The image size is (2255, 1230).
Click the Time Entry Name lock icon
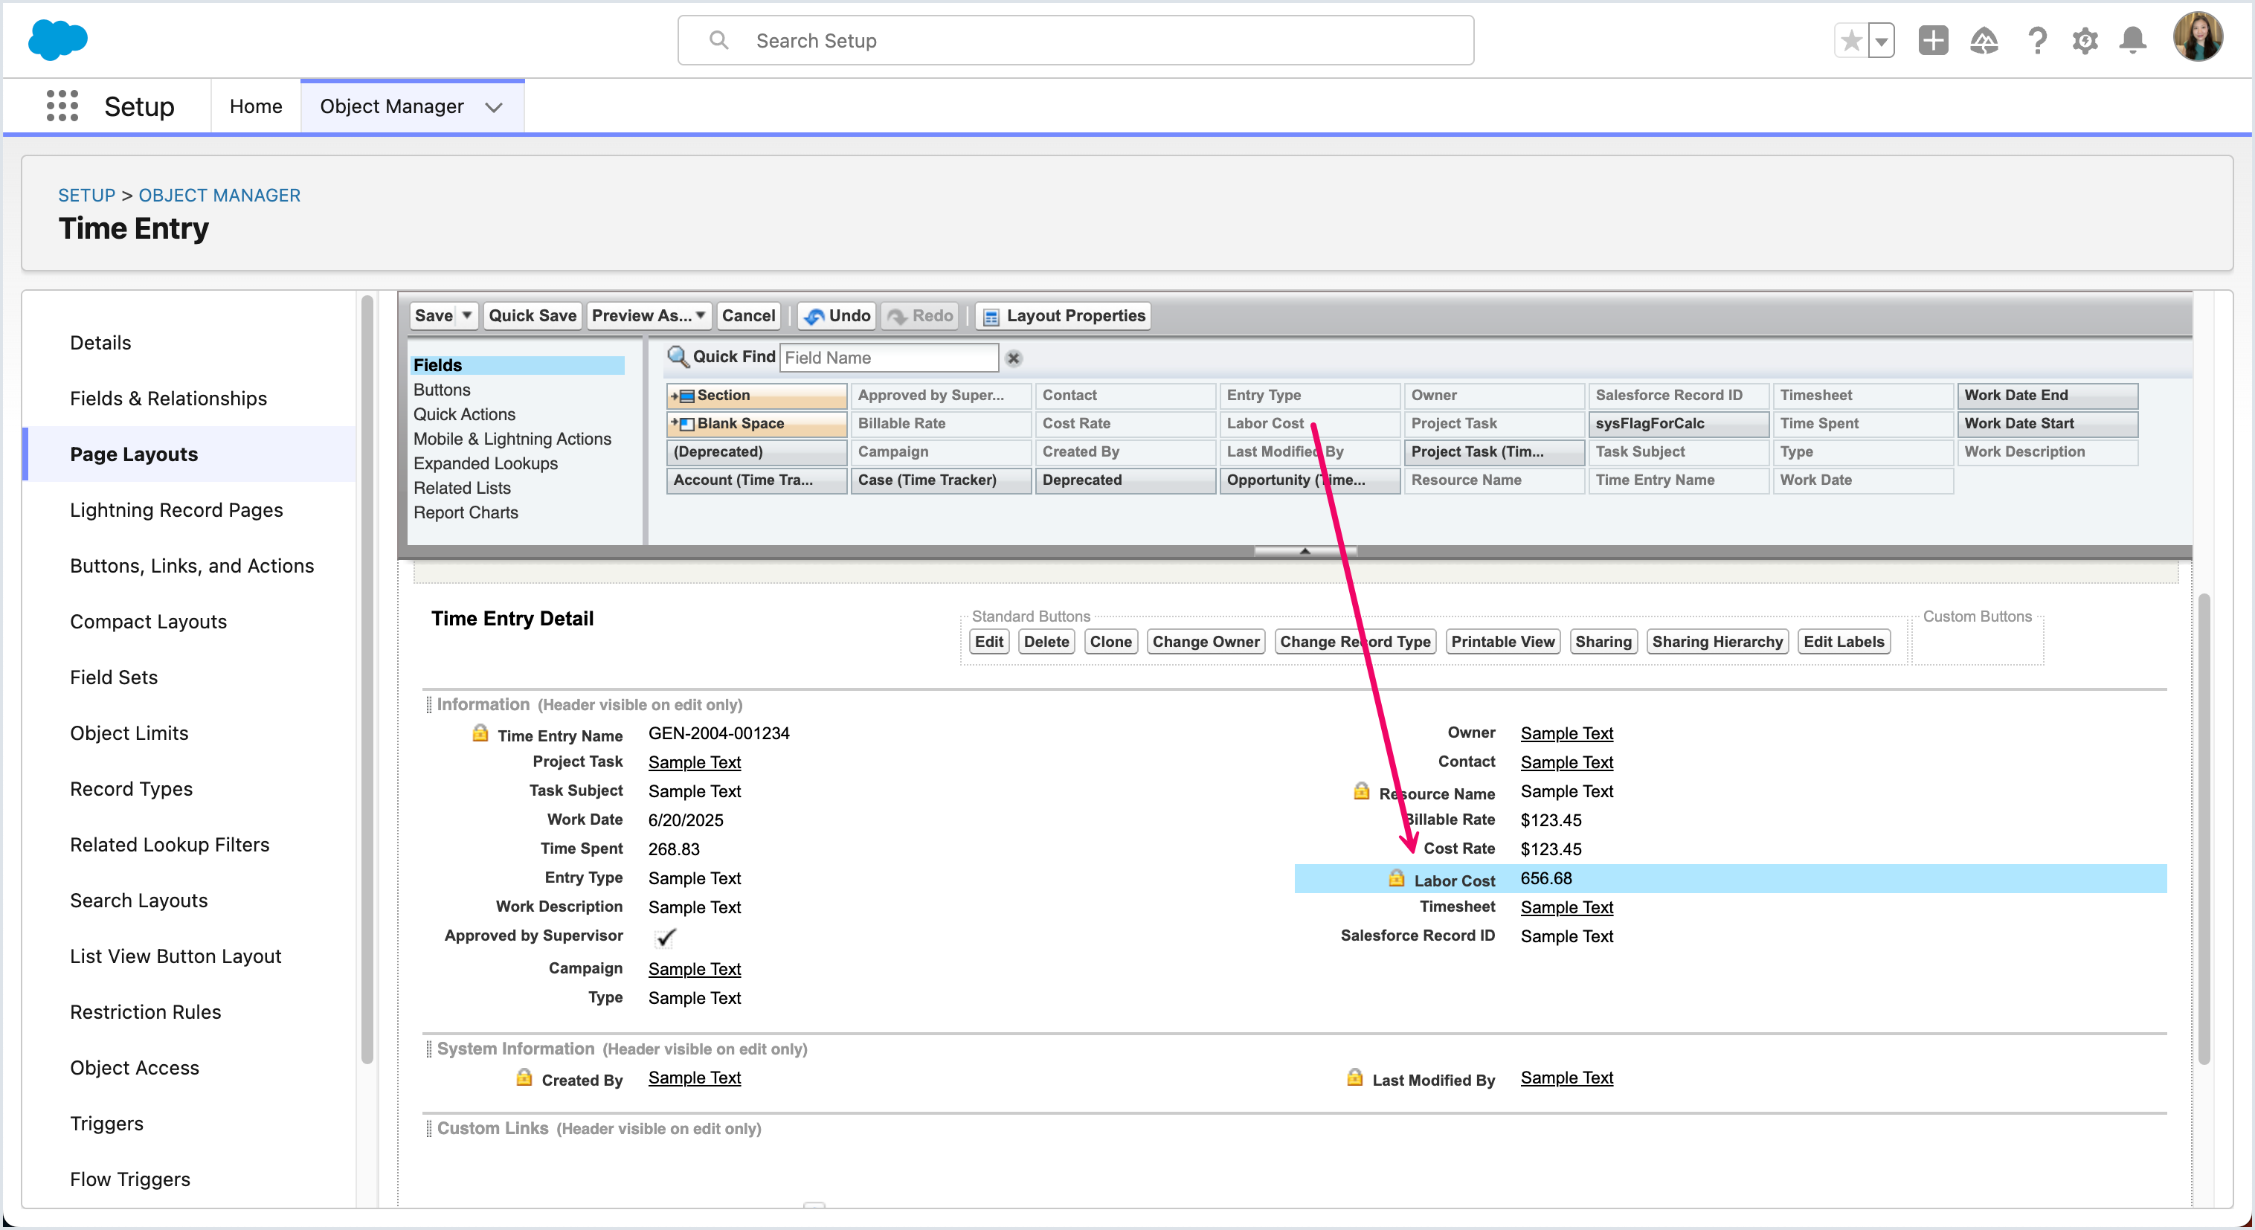480,734
